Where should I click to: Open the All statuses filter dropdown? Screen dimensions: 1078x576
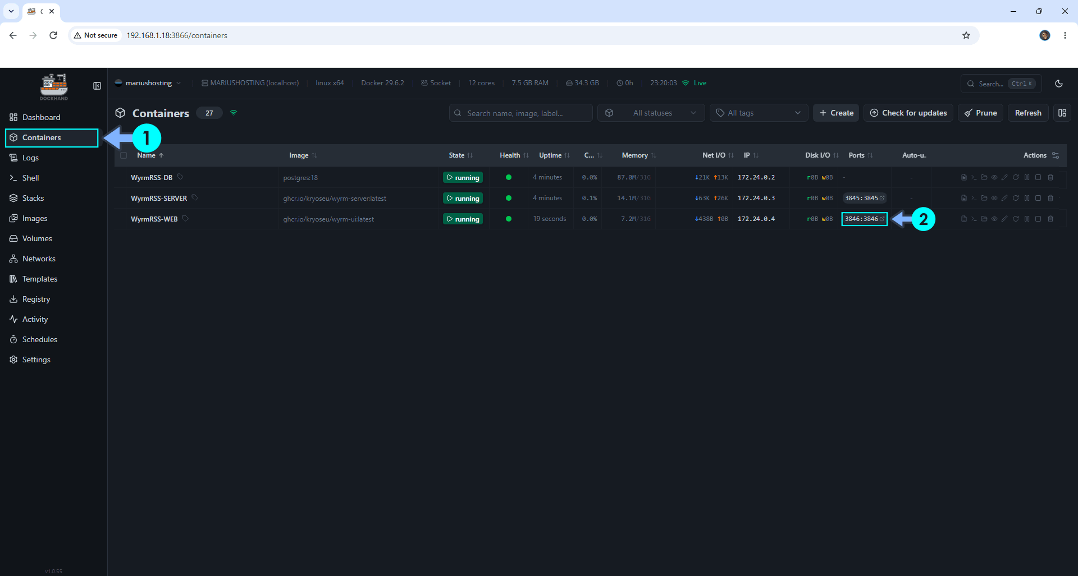click(651, 113)
